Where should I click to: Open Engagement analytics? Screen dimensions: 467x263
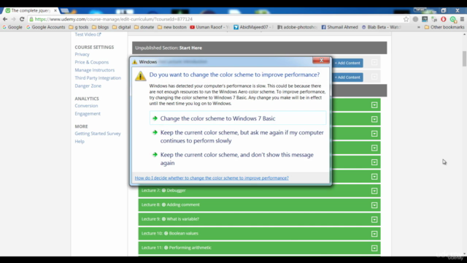click(x=88, y=114)
